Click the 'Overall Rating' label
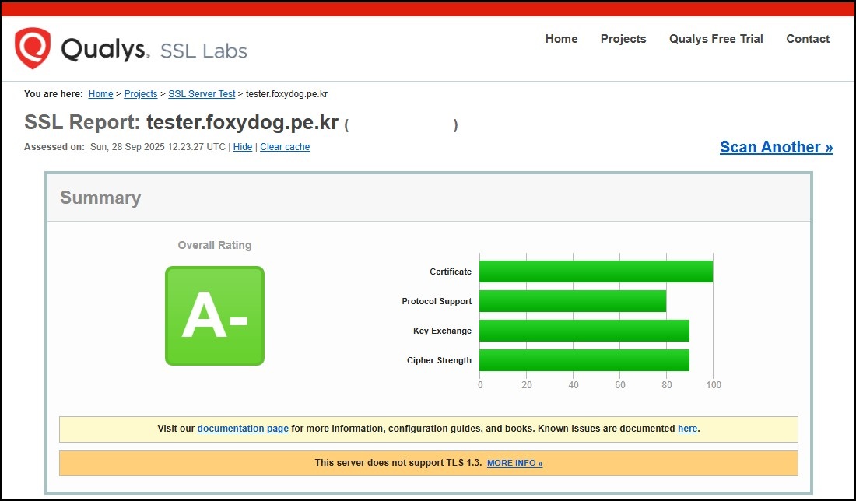The width and height of the screenshot is (856, 501). tap(215, 245)
